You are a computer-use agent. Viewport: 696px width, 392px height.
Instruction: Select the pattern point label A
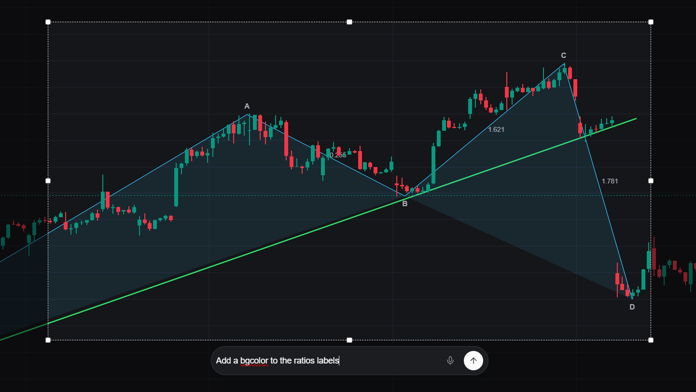tap(247, 106)
